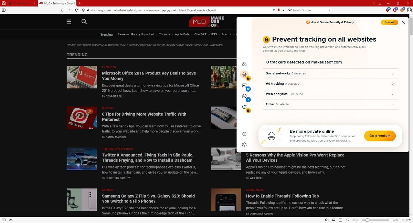413x223 pixels.
Task: Click the Go premium button
Action: coord(380,136)
